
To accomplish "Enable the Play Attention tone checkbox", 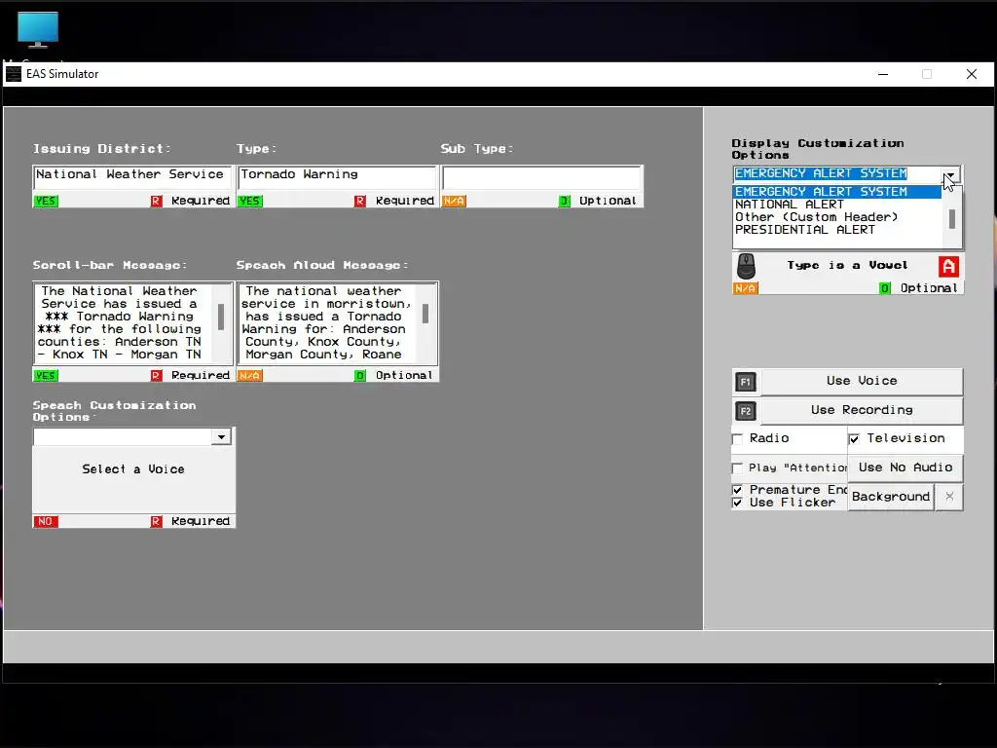I will 738,468.
